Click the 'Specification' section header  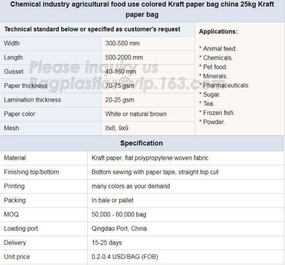[141, 143]
